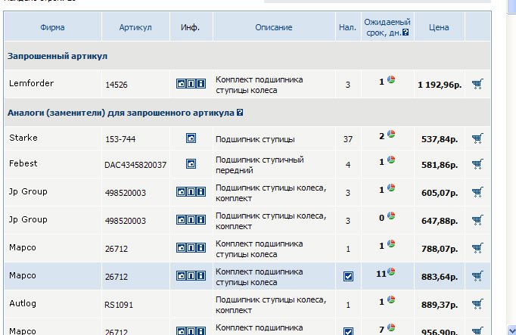Open photo icon for Lemforder 14526
516x335 pixels.
coord(181,83)
